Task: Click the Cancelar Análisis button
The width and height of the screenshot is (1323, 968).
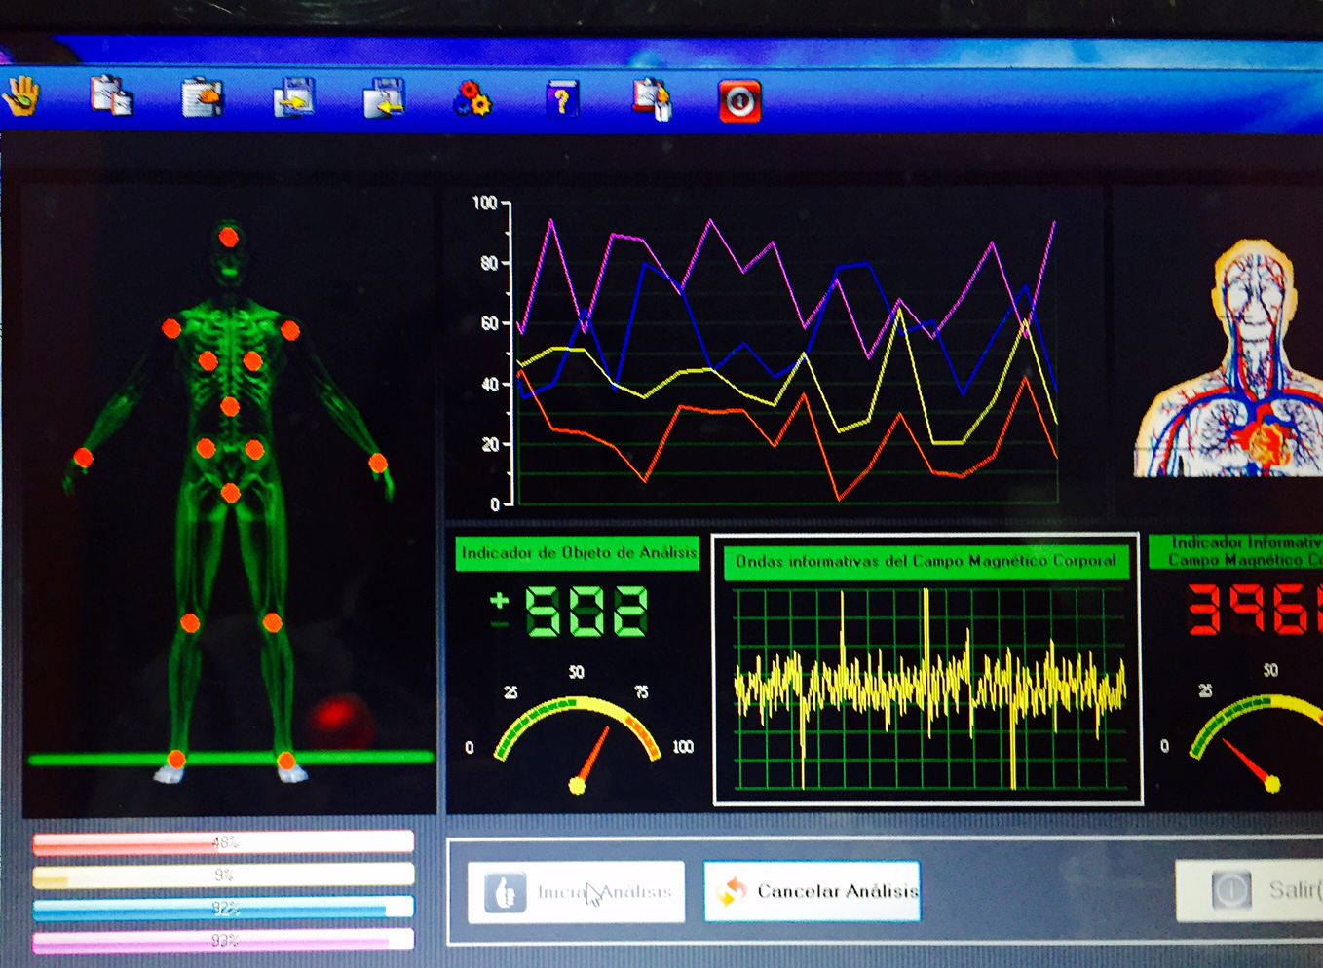Action: (x=812, y=891)
